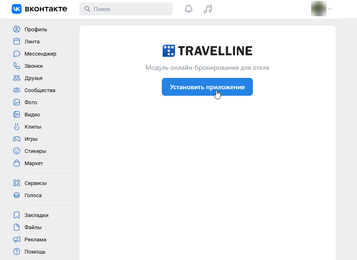Click the Стикеры smiley icon

(x=17, y=151)
